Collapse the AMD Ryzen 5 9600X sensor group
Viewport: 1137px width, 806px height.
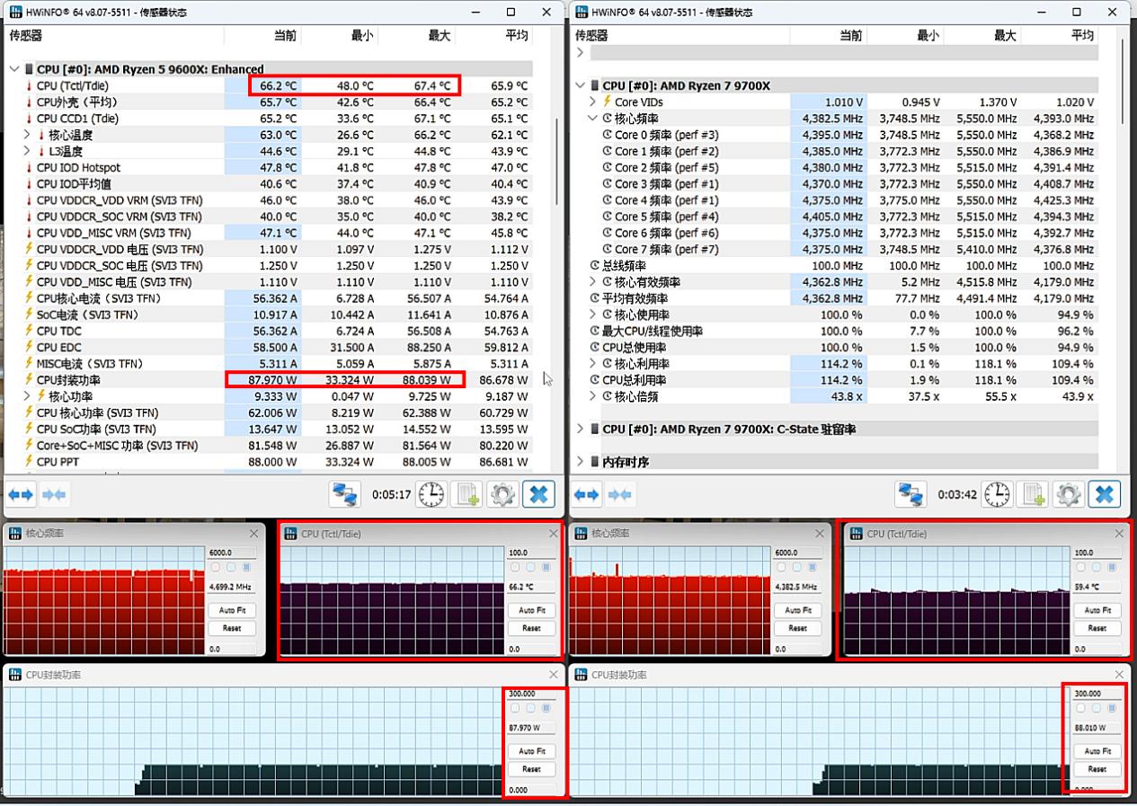14,69
